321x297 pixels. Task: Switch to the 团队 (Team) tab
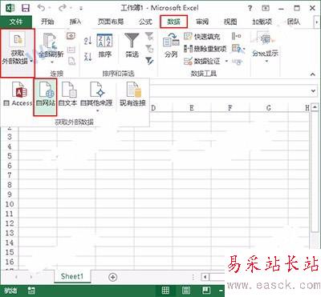click(x=294, y=22)
